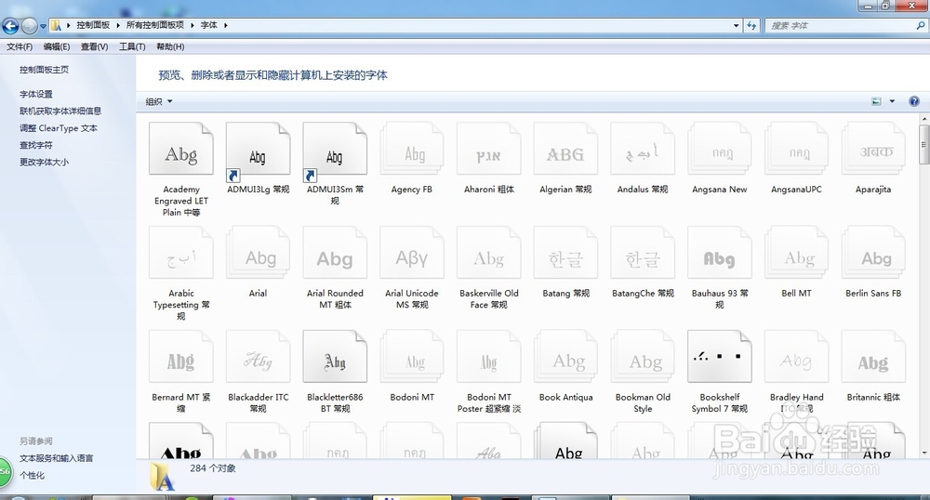The height and width of the screenshot is (500, 930).
Task: Expand the arrow after 所有控制面板项 breadcrumb
Action: point(193,25)
